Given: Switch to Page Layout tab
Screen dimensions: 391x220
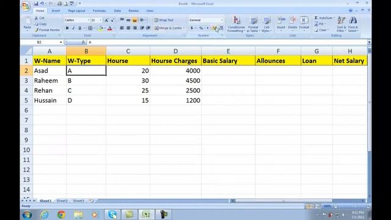Looking at the screenshot, I should tap(76, 11).
